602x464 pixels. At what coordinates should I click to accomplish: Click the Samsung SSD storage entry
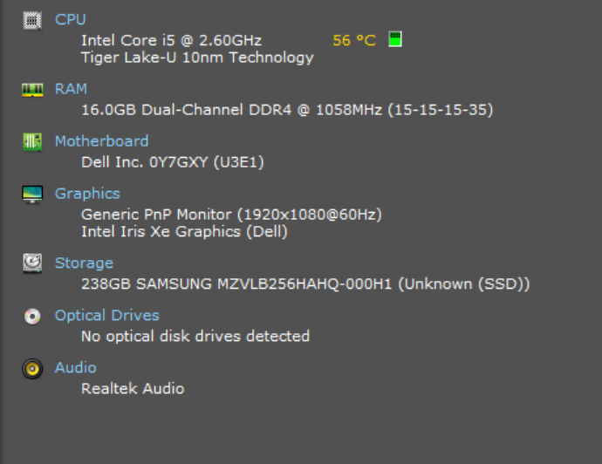pos(305,284)
